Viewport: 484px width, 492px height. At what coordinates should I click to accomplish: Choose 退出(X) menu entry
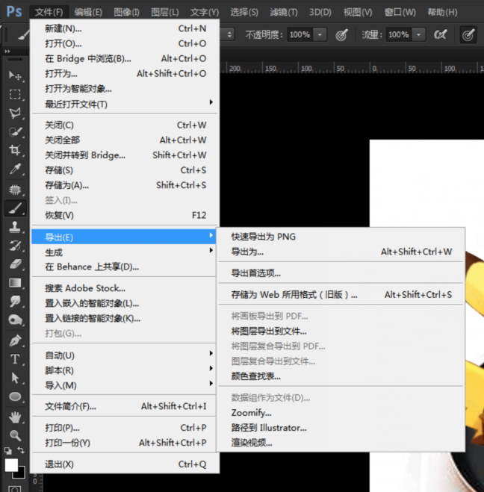coord(125,464)
